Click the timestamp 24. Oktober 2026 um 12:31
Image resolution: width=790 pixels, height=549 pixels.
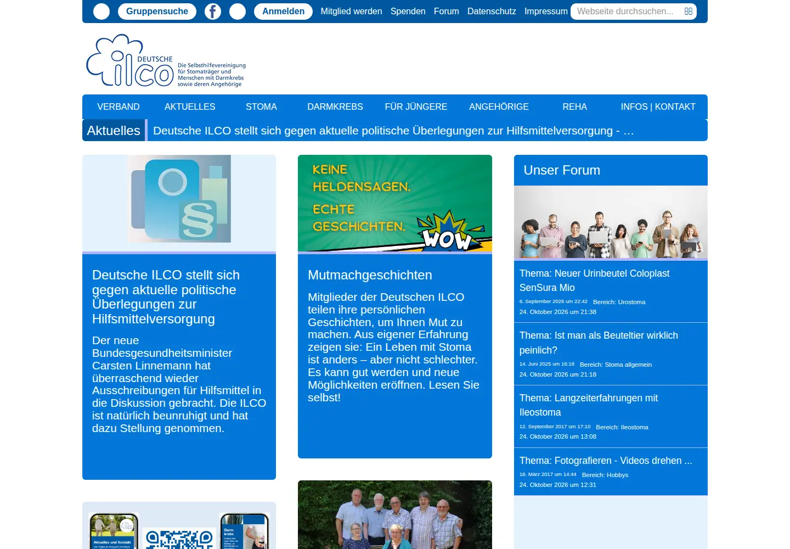coord(557,485)
